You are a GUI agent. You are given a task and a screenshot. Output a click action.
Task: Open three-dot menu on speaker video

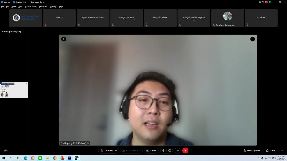252,39
